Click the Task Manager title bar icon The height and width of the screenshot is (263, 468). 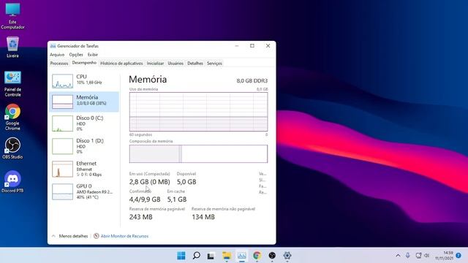point(53,46)
